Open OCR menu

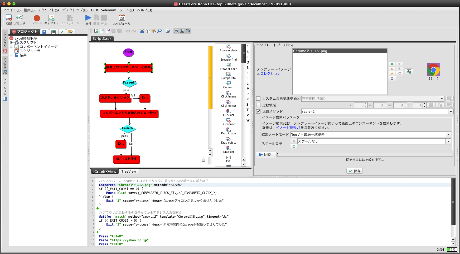94,10
